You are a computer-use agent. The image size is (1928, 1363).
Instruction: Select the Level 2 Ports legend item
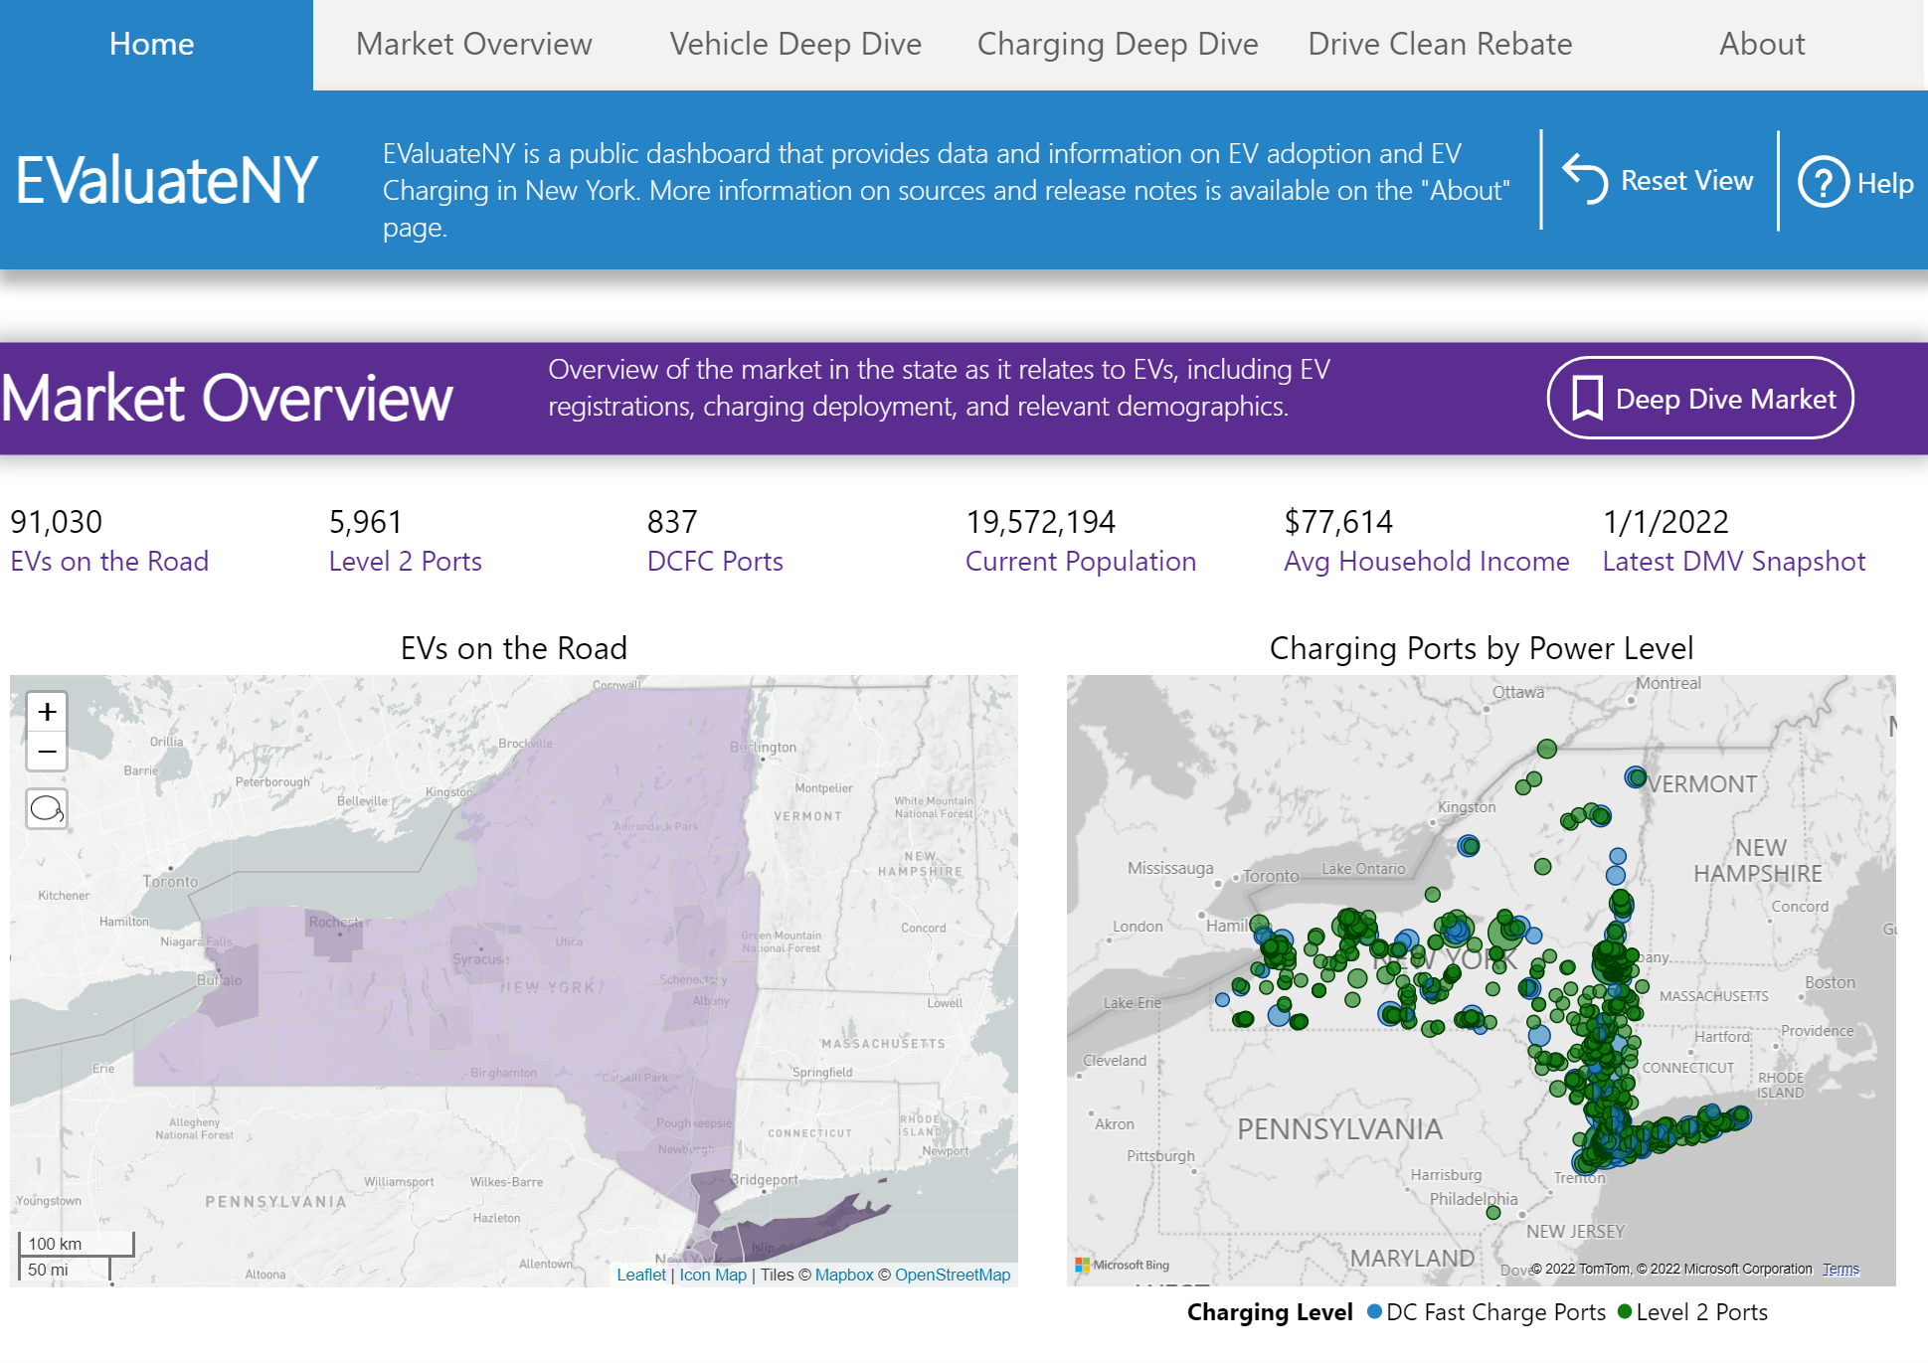[x=1692, y=1312]
